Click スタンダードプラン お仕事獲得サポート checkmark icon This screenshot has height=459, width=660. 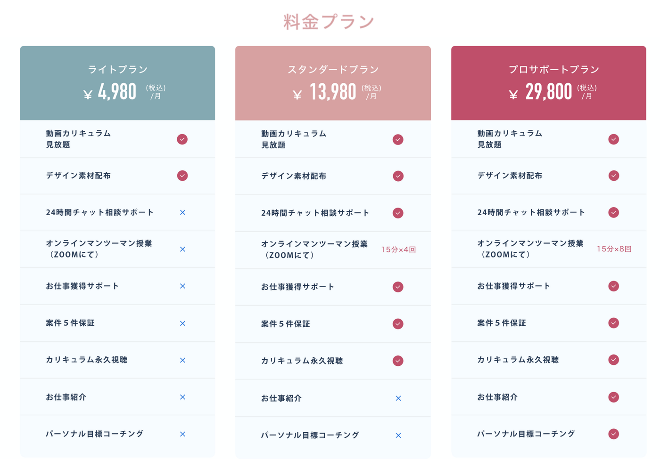(x=398, y=287)
